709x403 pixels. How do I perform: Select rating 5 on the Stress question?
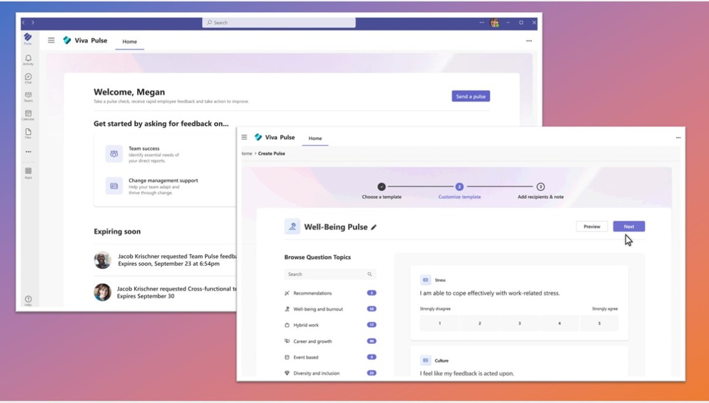599,323
